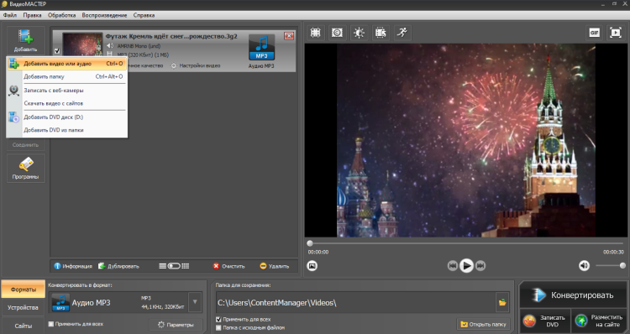Click the Удалить button
Viewport: 630px width, 334px height.
pyautogui.click(x=275, y=266)
